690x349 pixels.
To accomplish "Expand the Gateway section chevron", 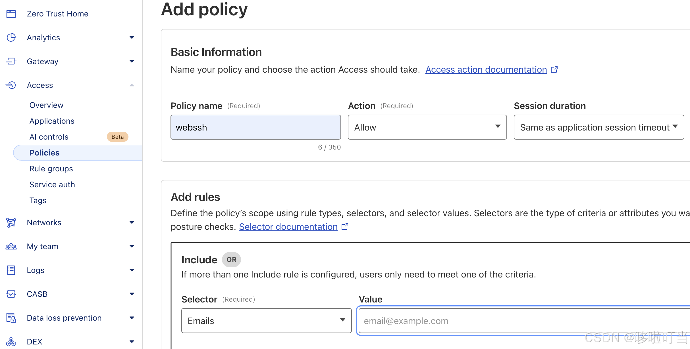I will (x=132, y=61).
